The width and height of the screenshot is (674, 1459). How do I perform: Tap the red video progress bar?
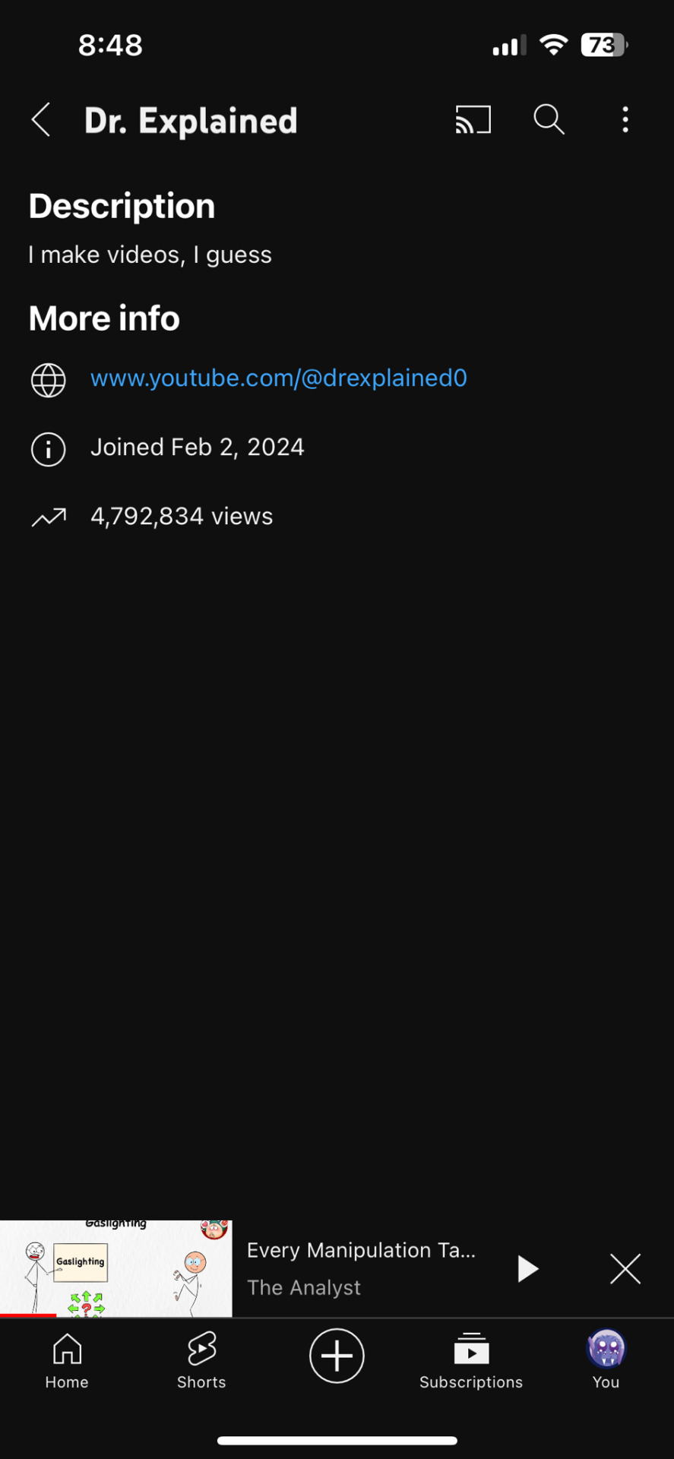pos(28,1315)
